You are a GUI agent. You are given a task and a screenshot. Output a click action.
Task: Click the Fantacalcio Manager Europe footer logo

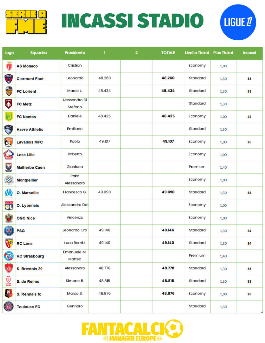[x=132, y=330]
